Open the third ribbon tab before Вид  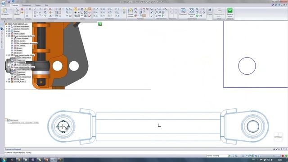38,5
